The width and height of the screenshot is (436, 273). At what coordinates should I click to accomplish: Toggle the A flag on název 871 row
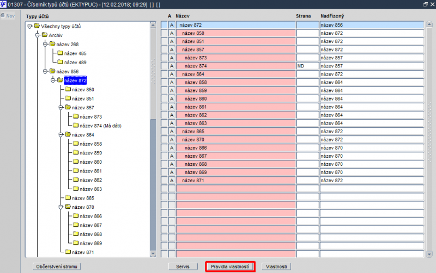point(172,181)
